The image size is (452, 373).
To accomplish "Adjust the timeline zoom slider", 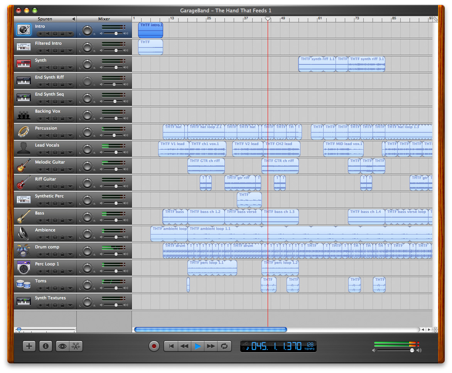I will pos(19,329).
